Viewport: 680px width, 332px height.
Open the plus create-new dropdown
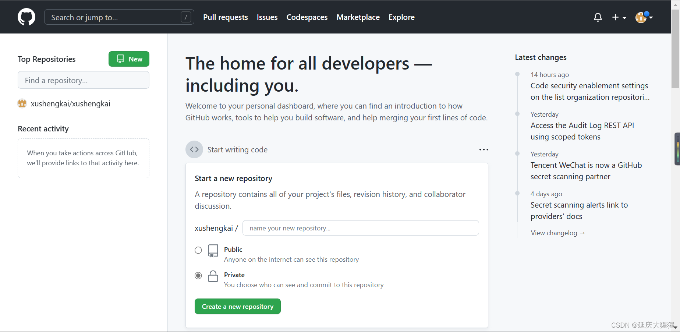click(619, 17)
